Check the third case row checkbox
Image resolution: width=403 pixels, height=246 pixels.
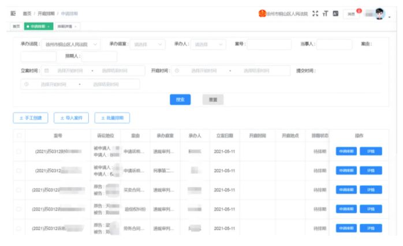(x=19, y=190)
